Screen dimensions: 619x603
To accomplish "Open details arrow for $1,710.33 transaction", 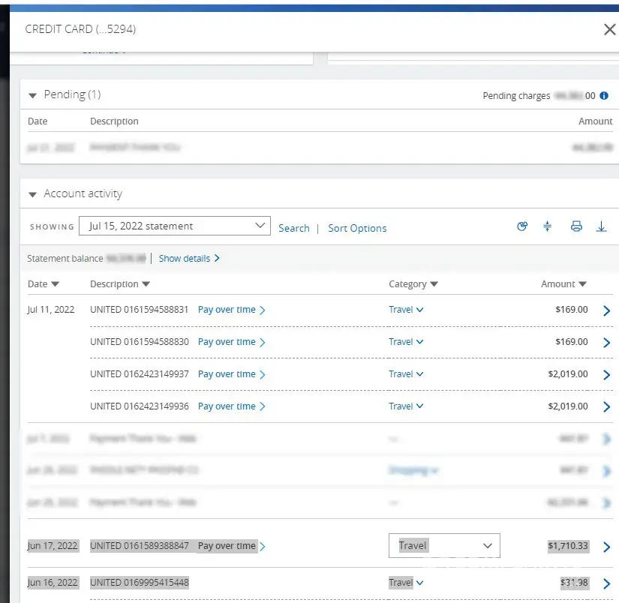I will click(x=607, y=547).
